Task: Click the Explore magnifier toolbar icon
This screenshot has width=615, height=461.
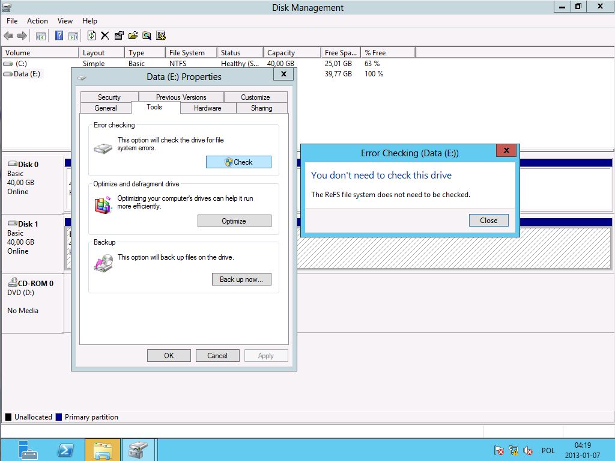Action: pyautogui.click(x=147, y=35)
